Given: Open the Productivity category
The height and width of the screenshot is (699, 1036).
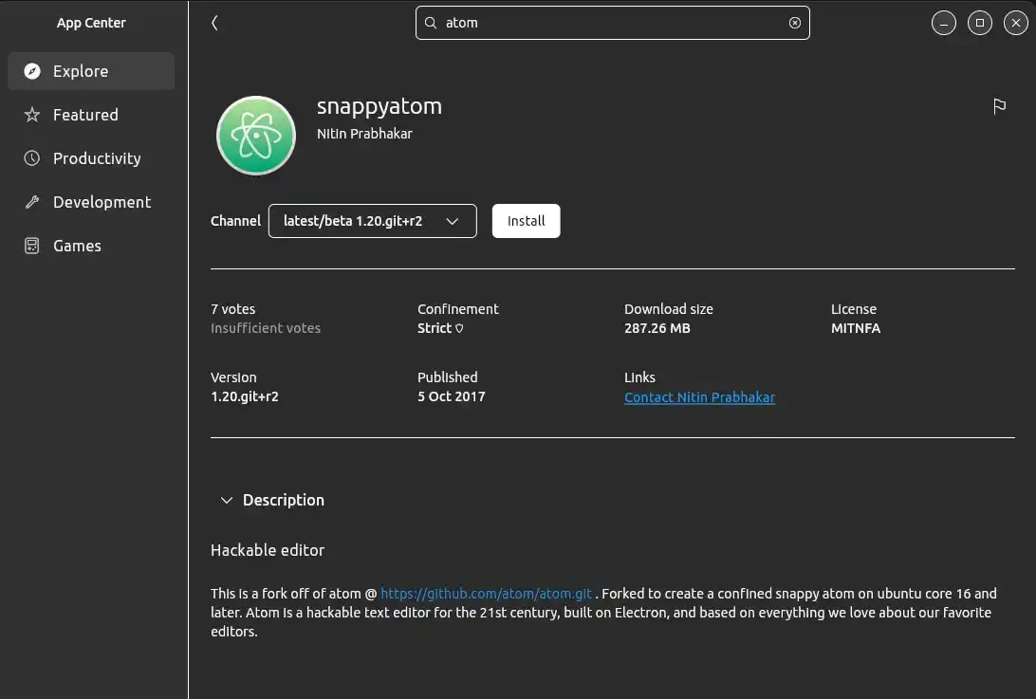Looking at the screenshot, I should point(91,158).
